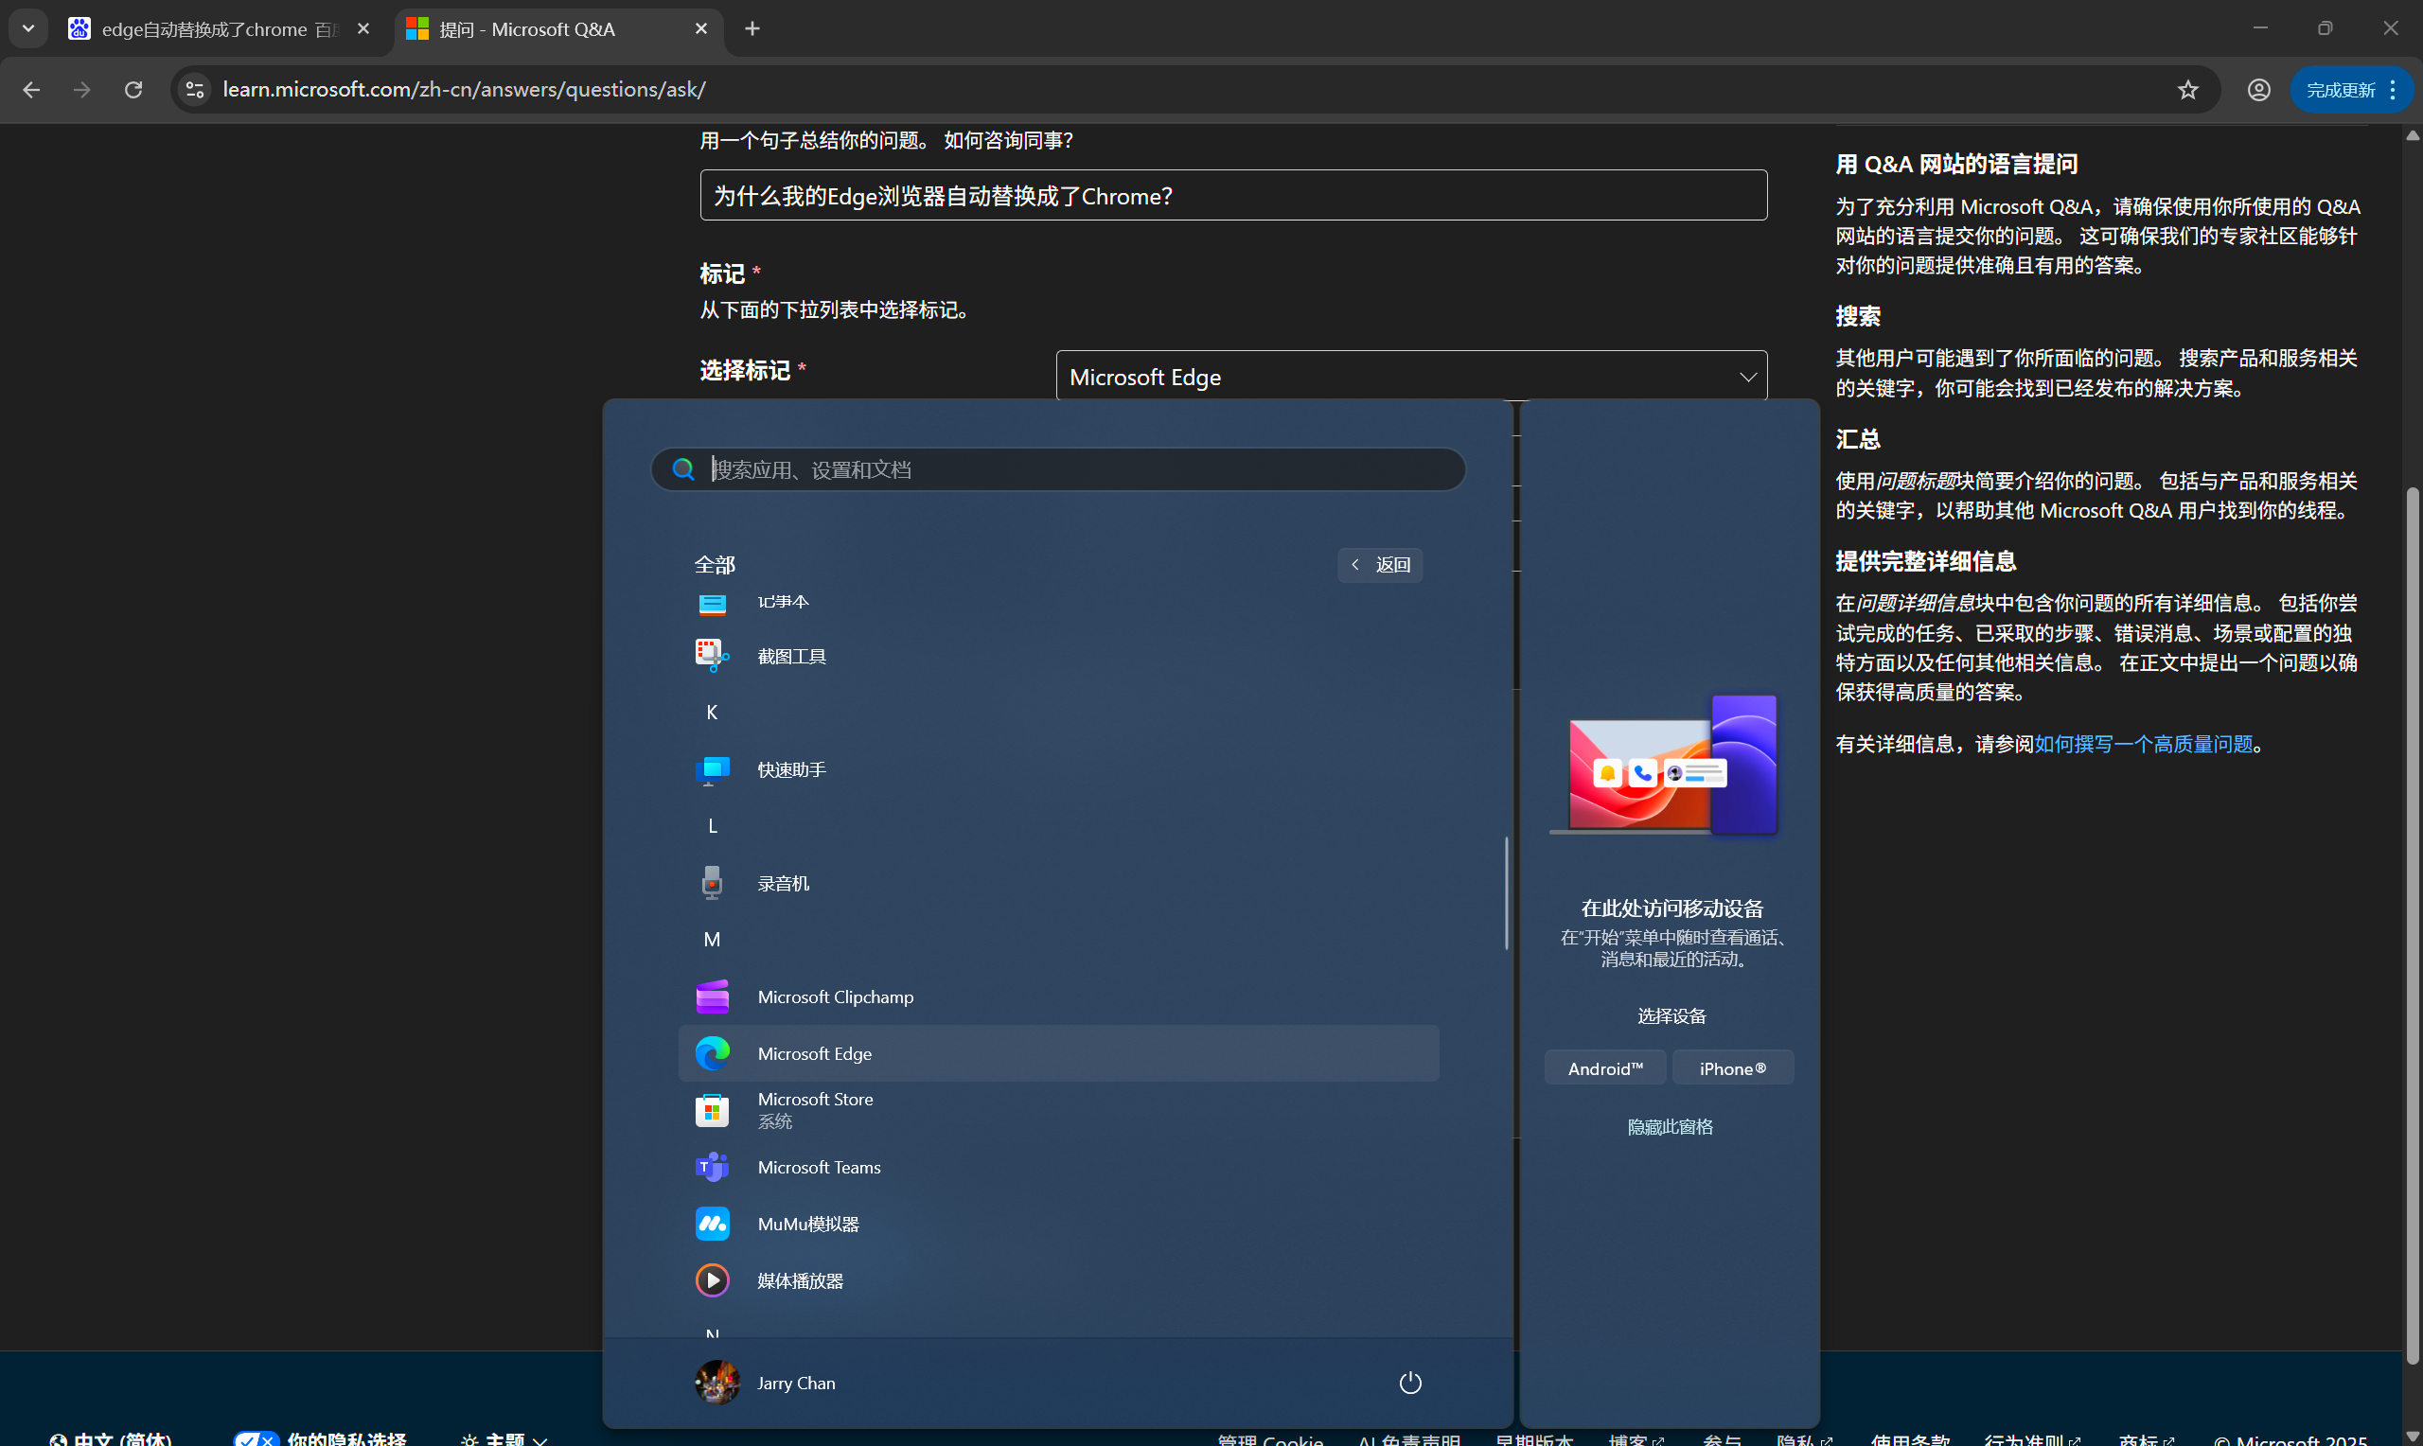Screen dimensions: 2423x1446
Task: Click the Start menu search box
Action: 1058,468
